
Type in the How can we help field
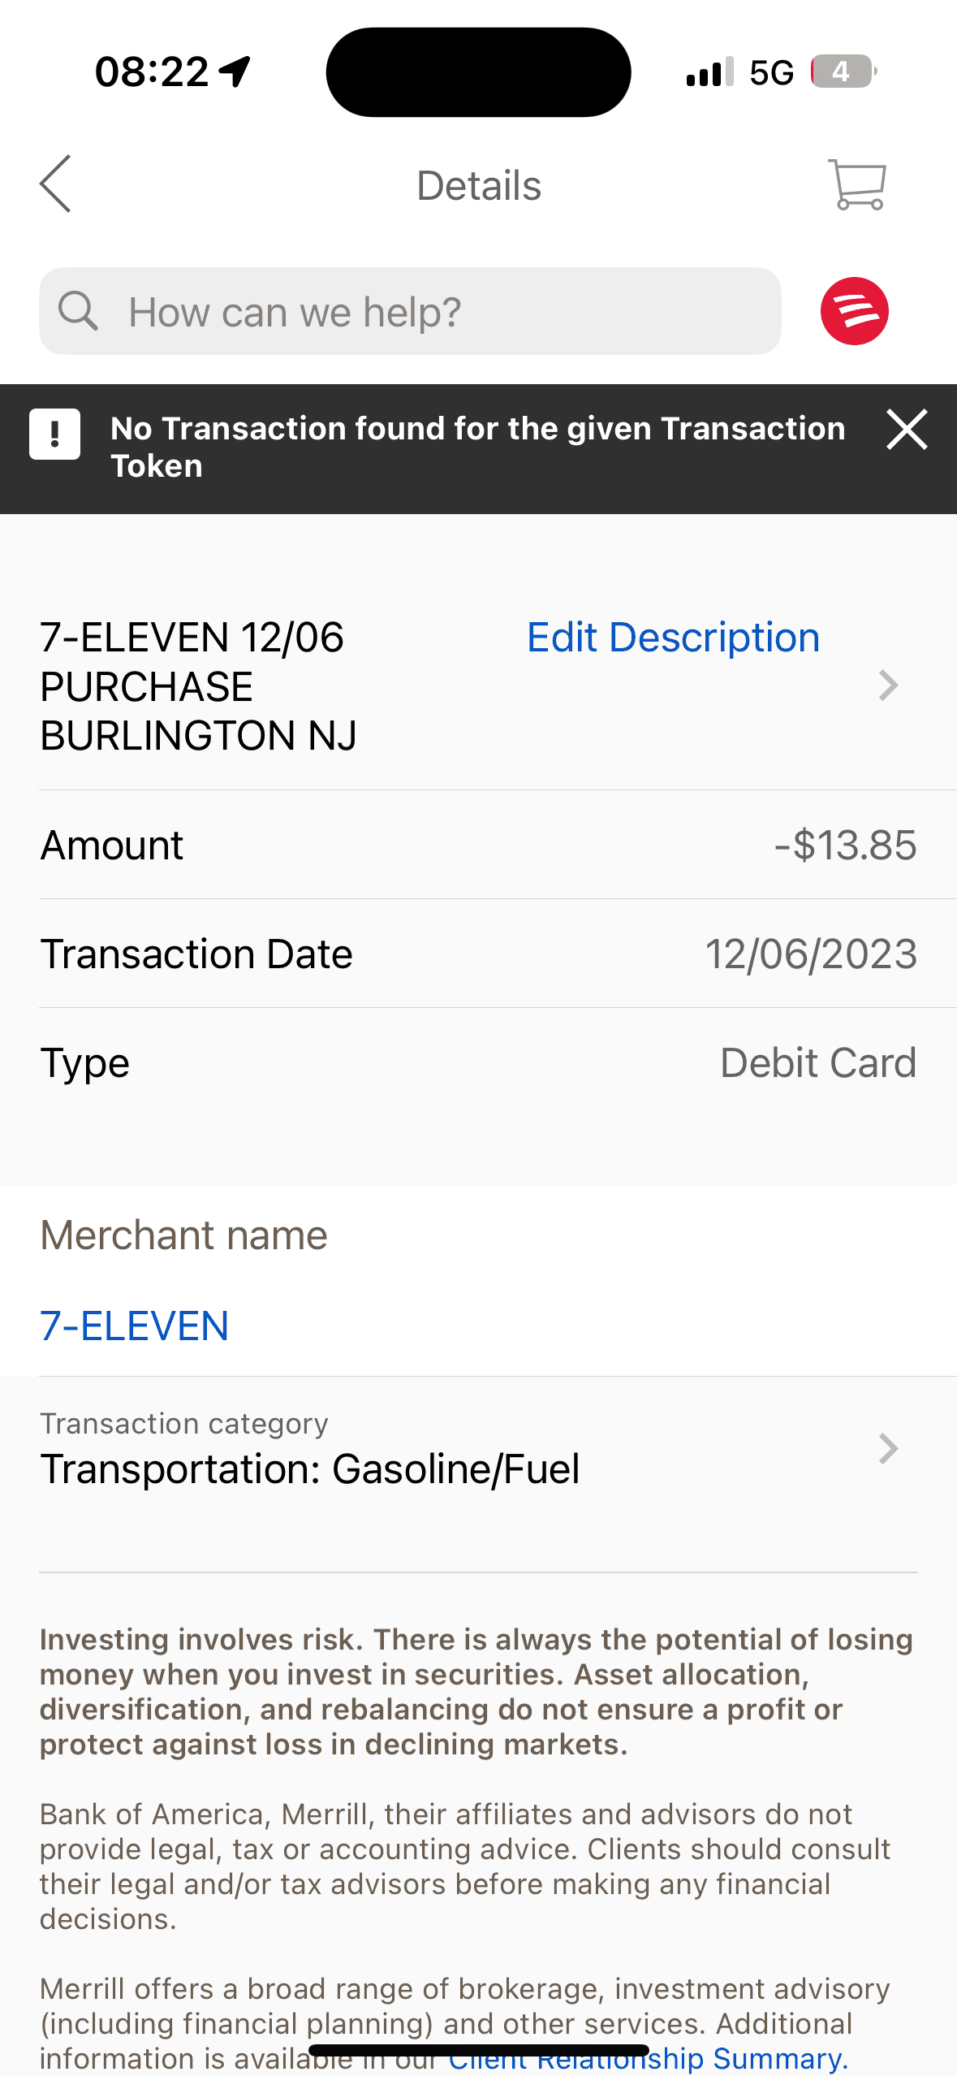pyautogui.click(x=438, y=312)
